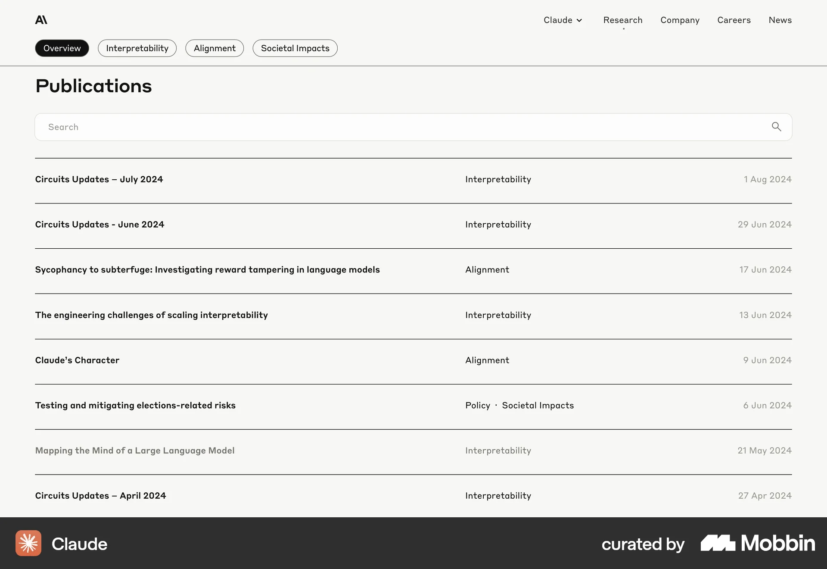Activate the Alignment filter
Screen dimensions: 827x569
point(215,48)
